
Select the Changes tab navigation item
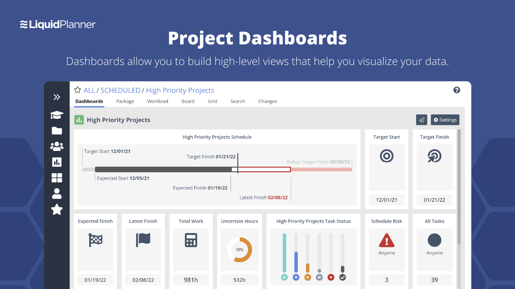tap(267, 101)
